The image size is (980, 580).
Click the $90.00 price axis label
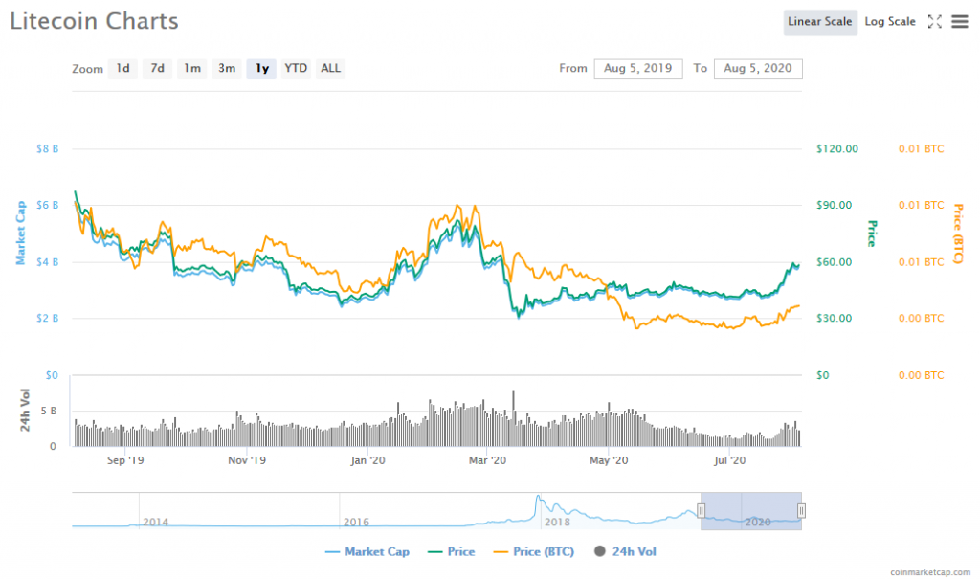pyautogui.click(x=834, y=205)
